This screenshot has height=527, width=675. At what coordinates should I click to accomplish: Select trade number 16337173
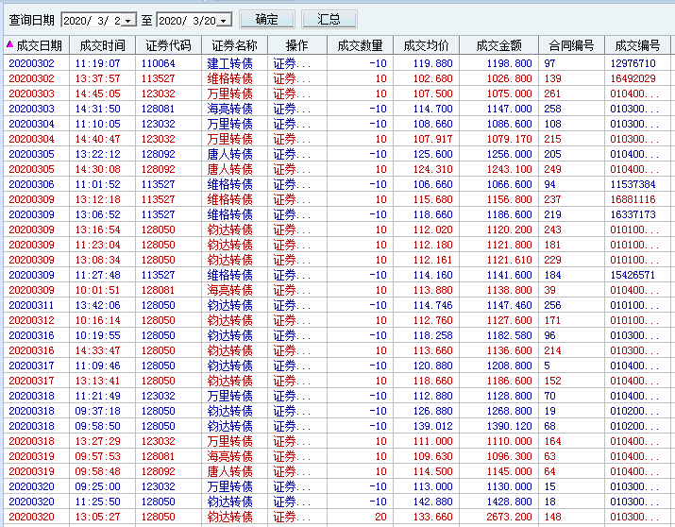[x=633, y=214]
